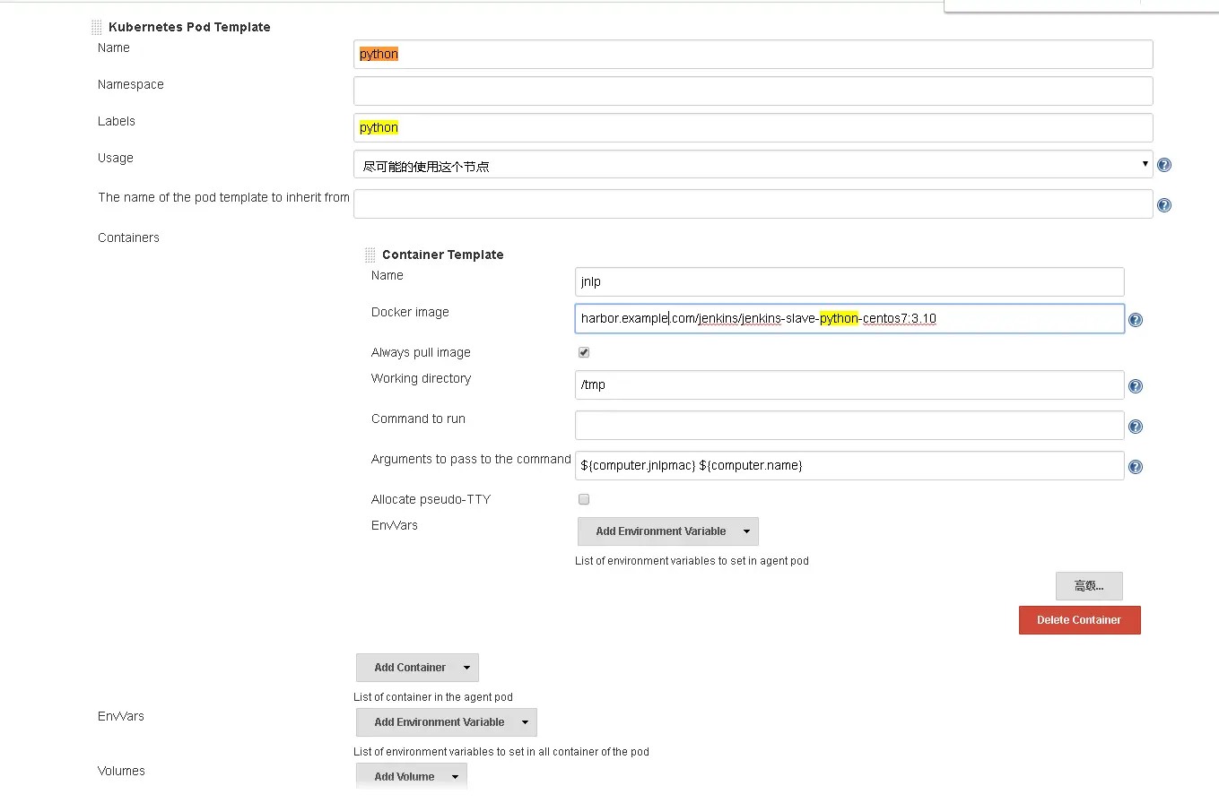1219x803 pixels.
Task: Open help for pod template inherit field
Action: [x=1164, y=205]
